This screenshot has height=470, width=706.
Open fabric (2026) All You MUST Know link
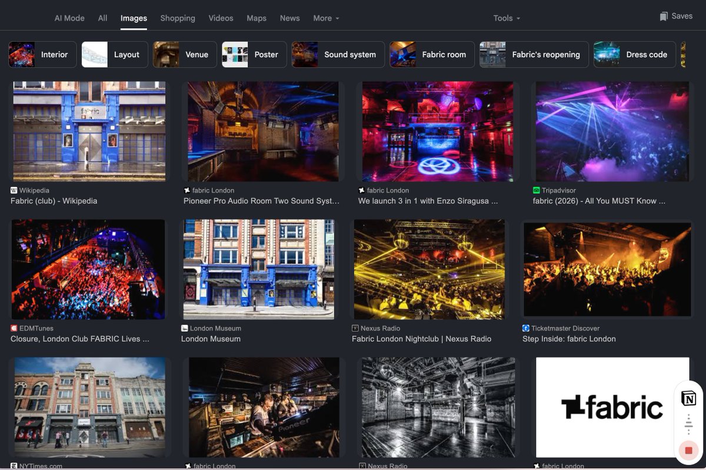point(600,201)
